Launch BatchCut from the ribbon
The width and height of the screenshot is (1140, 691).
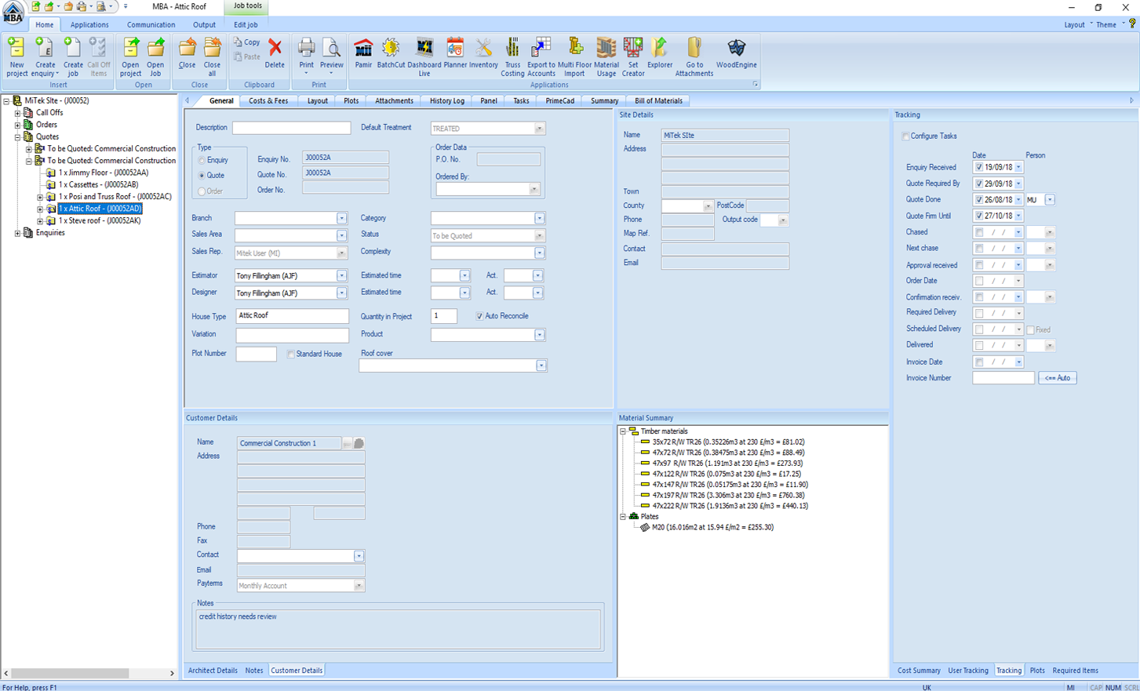coord(391,53)
